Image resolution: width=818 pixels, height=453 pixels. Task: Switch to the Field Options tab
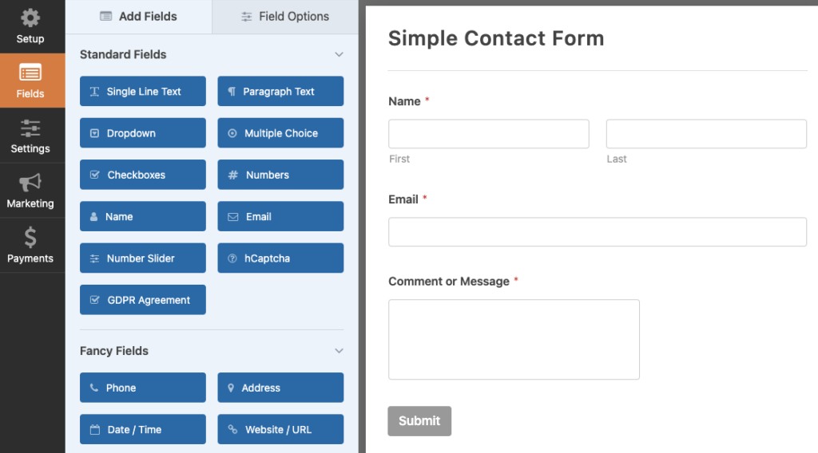click(x=285, y=17)
